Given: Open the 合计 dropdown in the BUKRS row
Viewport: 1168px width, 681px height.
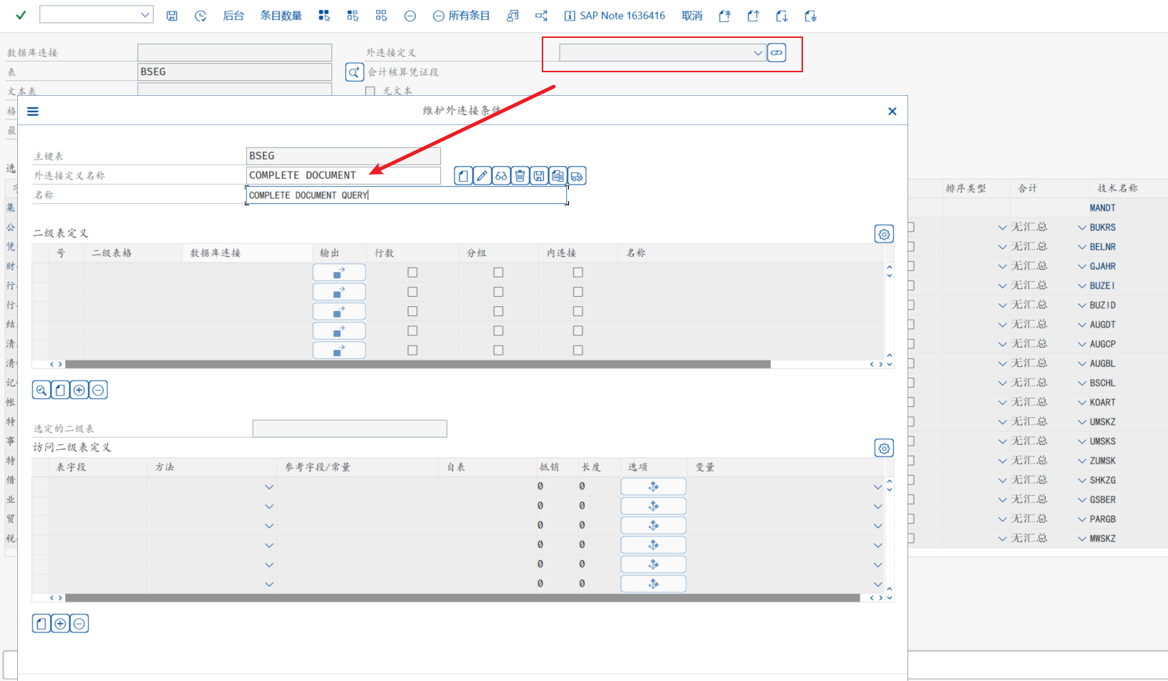Looking at the screenshot, I should click(x=1082, y=227).
